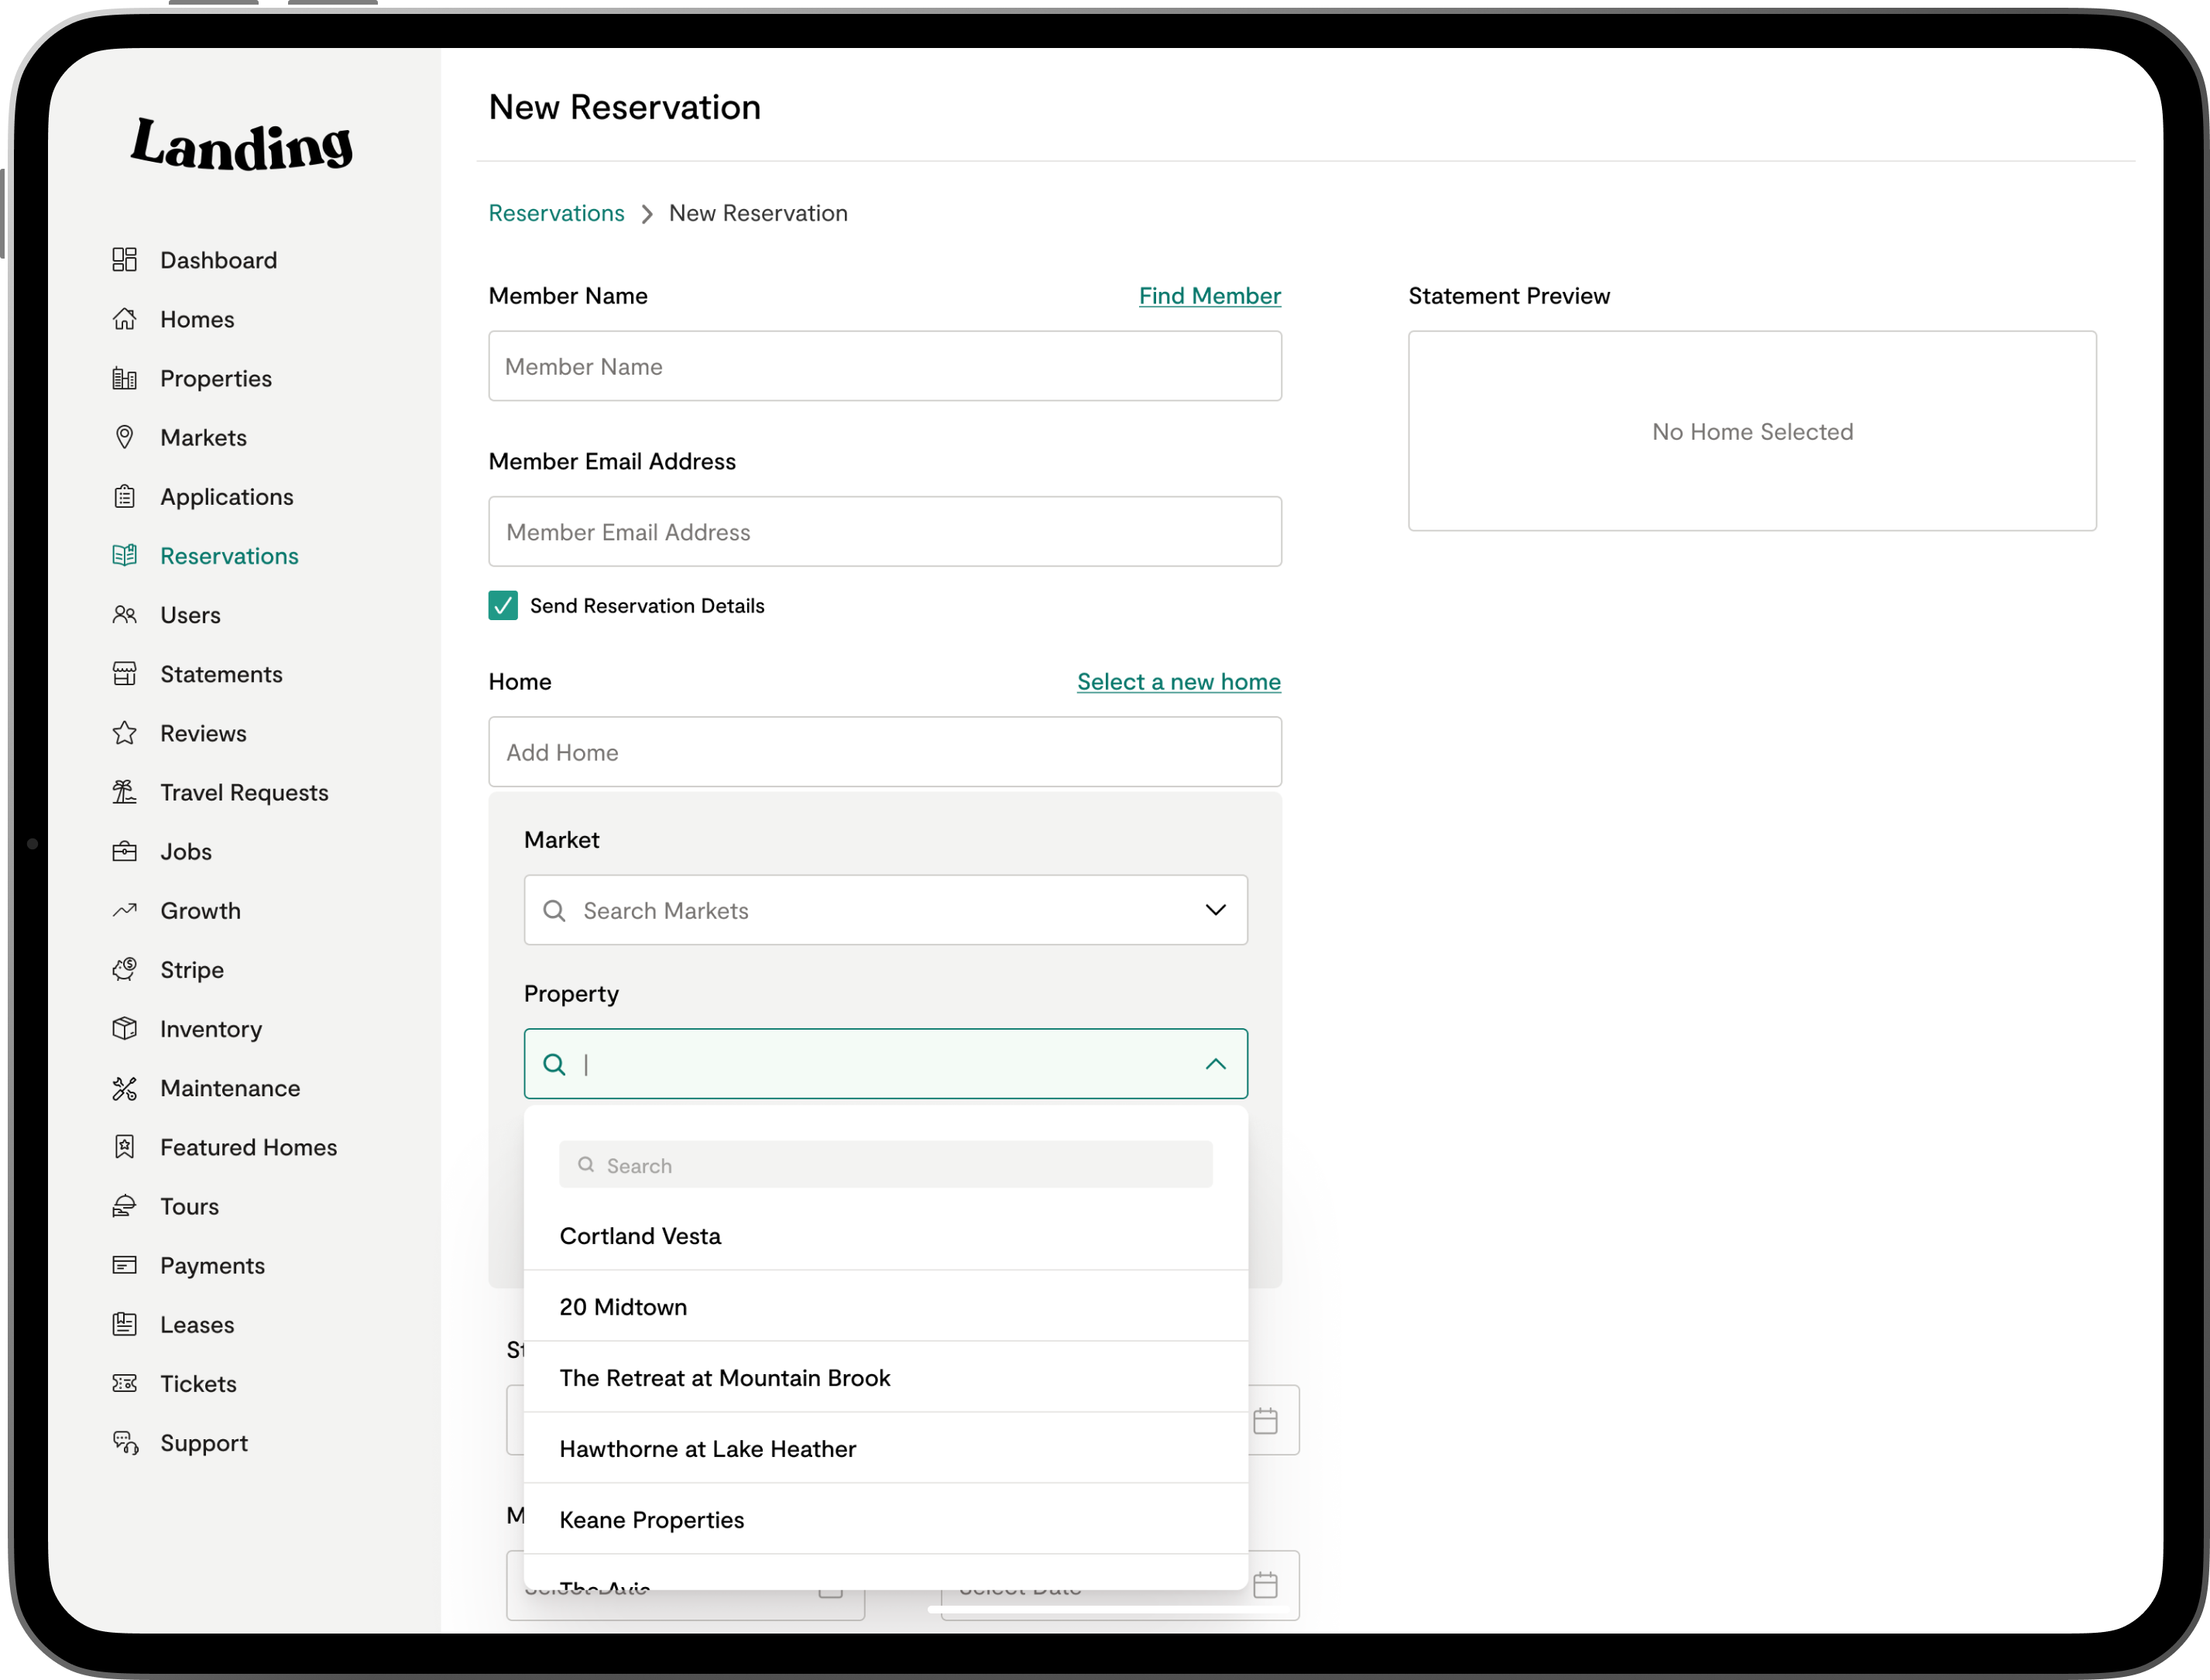
Task: Click the Dashboard grid icon
Action: (124, 260)
